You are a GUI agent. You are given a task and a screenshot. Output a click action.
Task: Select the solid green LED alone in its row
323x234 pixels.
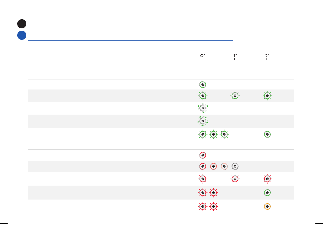pyautogui.click(x=203, y=85)
